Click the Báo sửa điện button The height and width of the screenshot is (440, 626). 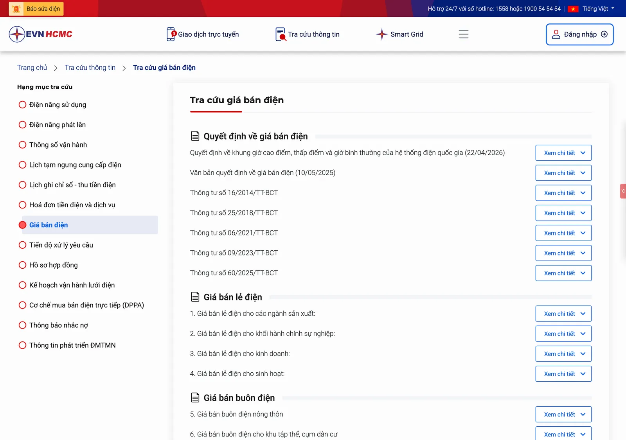coord(36,9)
